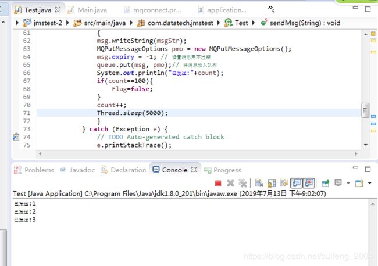This screenshot has height=266, width=378.
Task: Maximize the editor area
Action: tap(368, 9)
